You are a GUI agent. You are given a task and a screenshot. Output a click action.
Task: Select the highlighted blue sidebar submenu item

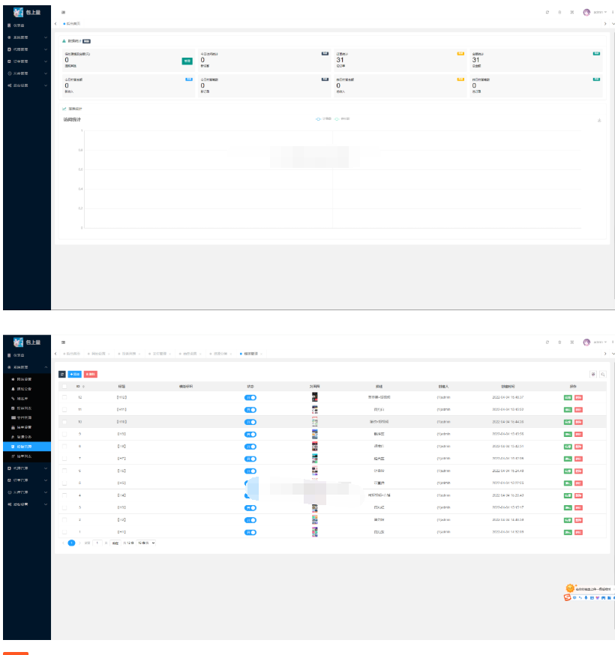[26, 446]
